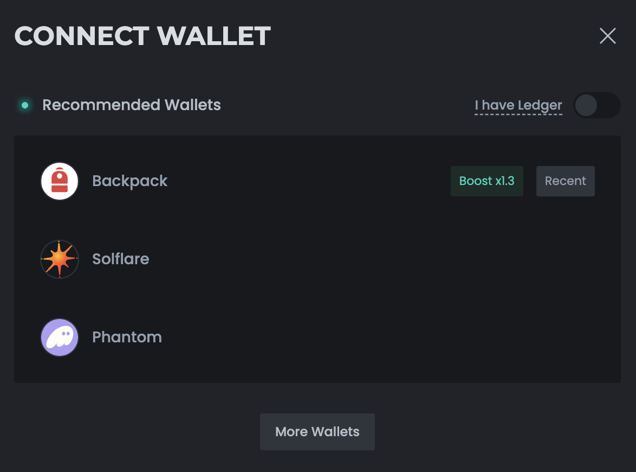Image resolution: width=636 pixels, height=472 pixels.
Task: Click the knob of the Ledger switch
Action: 586,105
